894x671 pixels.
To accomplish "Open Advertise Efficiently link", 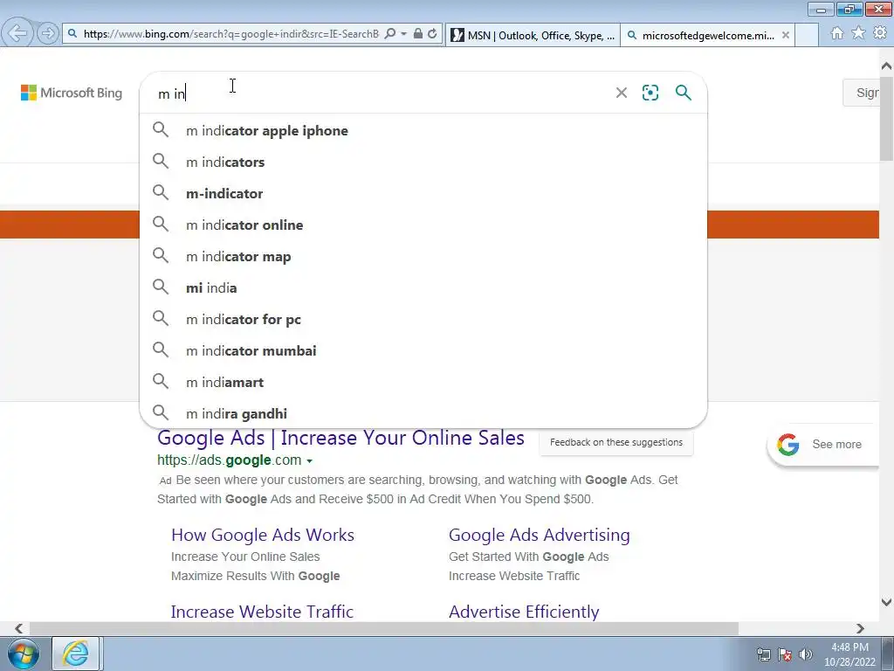I will pos(524,612).
